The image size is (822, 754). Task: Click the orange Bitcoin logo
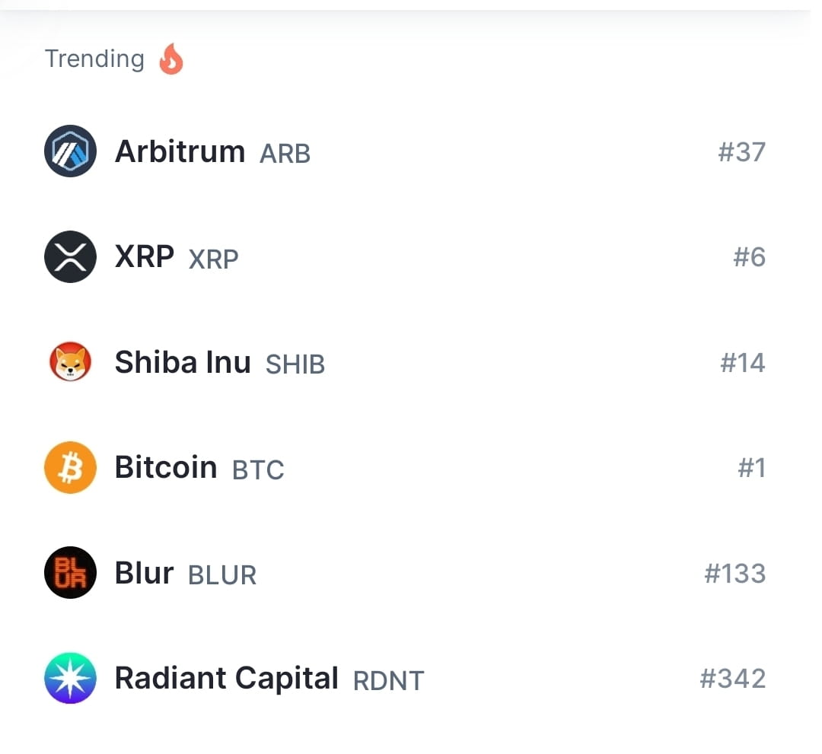point(70,467)
